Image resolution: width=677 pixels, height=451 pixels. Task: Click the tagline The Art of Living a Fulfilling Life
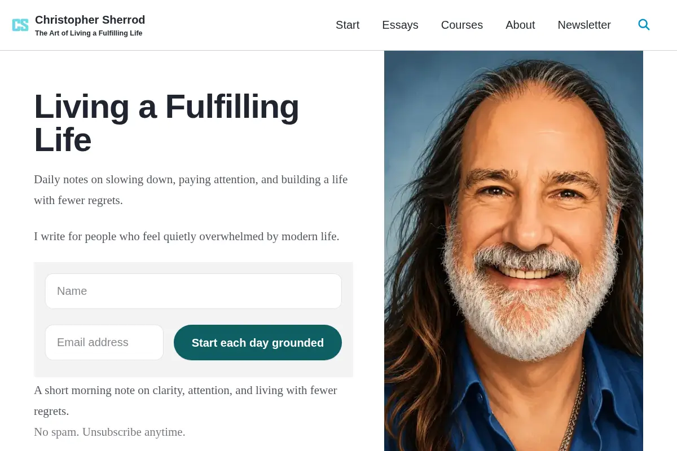tap(89, 33)
